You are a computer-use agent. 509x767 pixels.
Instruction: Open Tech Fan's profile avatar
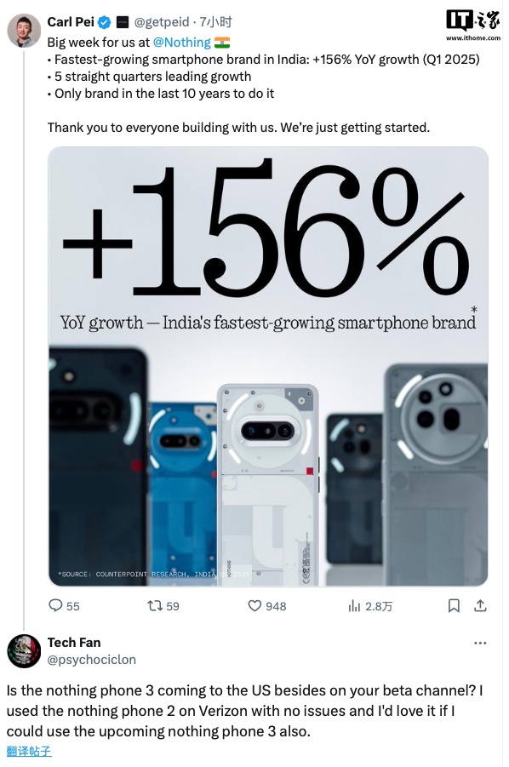click(24, 651)
